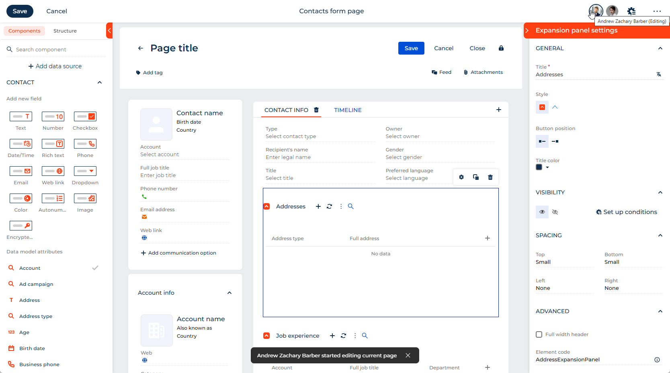Click the search icon in Job experience
The image size is (670, 373).
coord(365,336)
